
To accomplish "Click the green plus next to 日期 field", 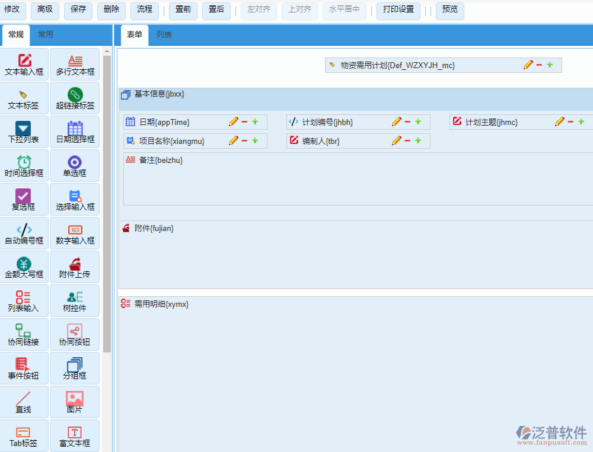I will [255, 121].
